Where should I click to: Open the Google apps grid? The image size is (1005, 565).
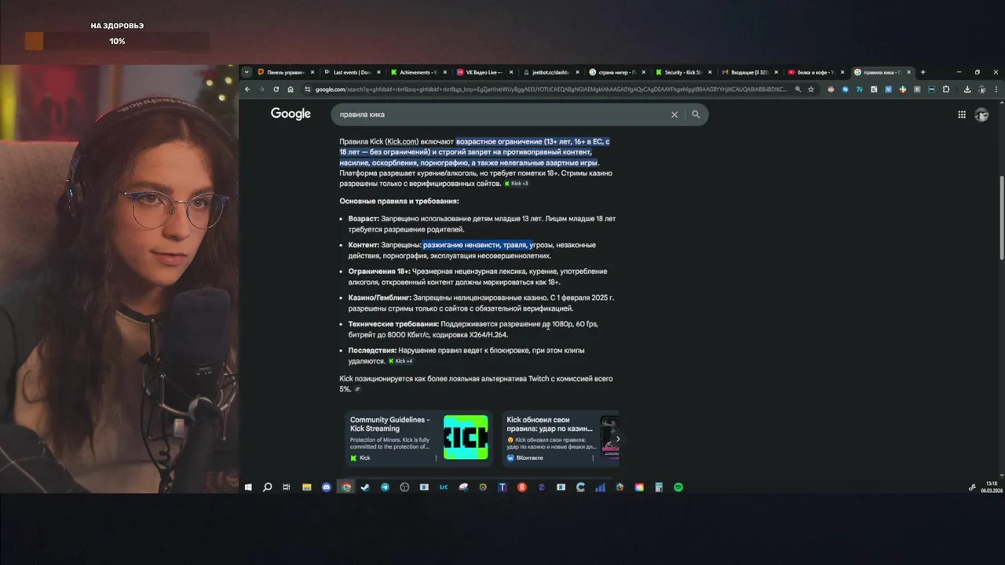click(962, 115)
